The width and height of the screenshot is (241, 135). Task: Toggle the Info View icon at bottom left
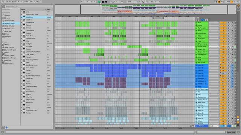(3, 132)
